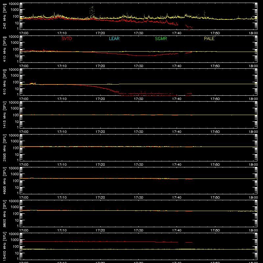Viewport: 263px width, 263px height.
Task: Click 17:10 time label under 610 MHz plot
Action: 62,99
